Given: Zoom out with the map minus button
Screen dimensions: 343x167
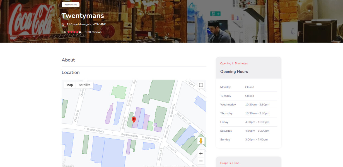Looking at the screenshot, I should (201, 161).
